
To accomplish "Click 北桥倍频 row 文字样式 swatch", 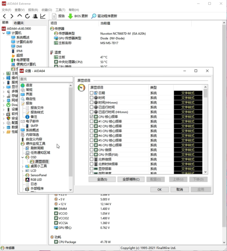I will 188,159.
